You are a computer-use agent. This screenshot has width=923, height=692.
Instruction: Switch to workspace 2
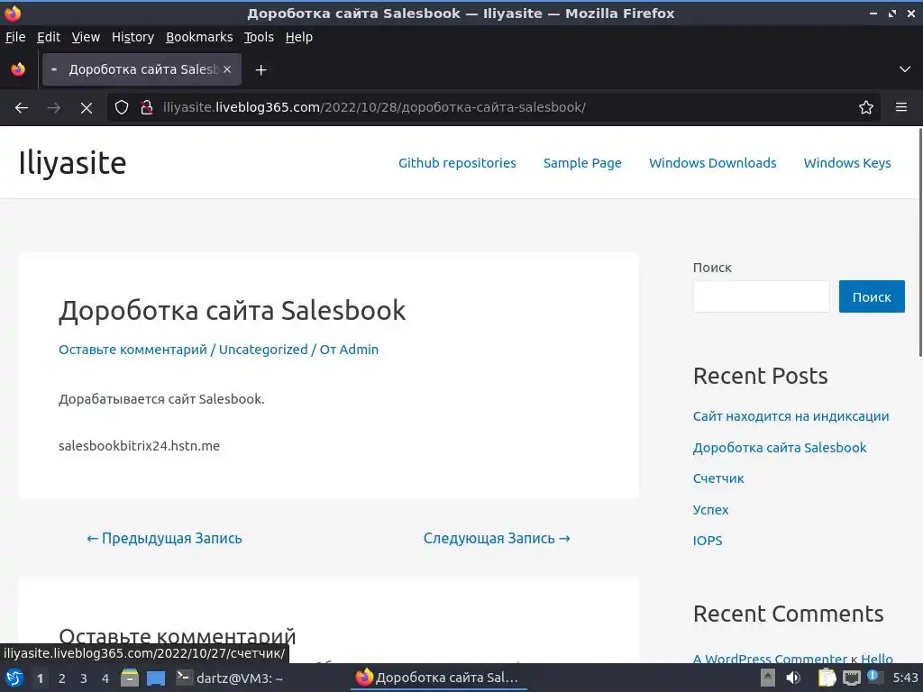(x=62, y=678)
